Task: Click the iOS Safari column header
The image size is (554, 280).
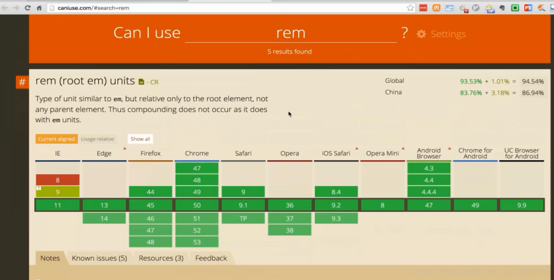Action: (x=336, y=153)
